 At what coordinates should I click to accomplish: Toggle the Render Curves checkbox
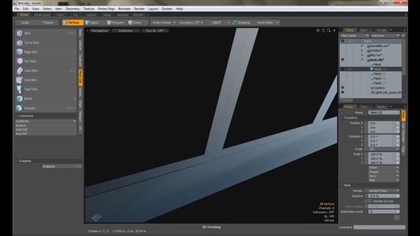(x=368, y=201)
